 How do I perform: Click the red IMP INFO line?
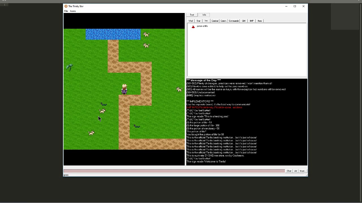click(214, 107)
